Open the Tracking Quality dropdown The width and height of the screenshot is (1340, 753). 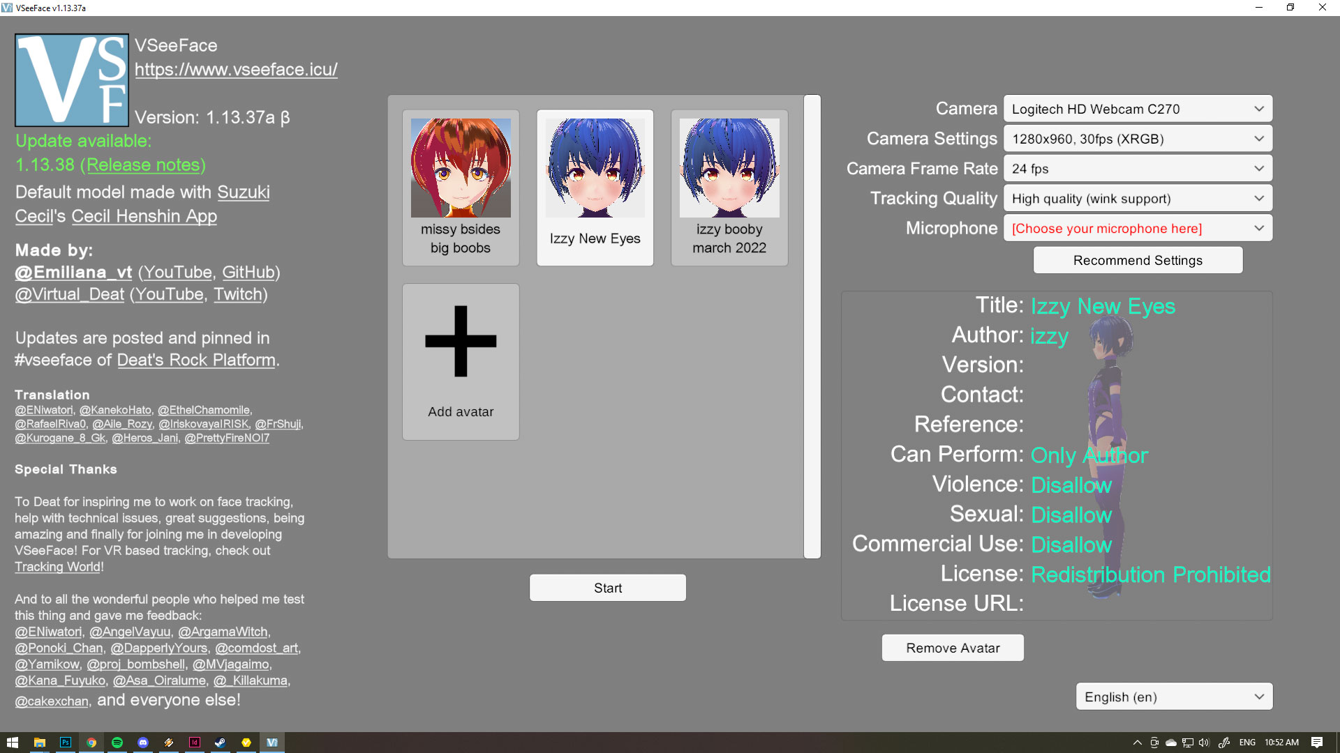(x=1138, y=199)
